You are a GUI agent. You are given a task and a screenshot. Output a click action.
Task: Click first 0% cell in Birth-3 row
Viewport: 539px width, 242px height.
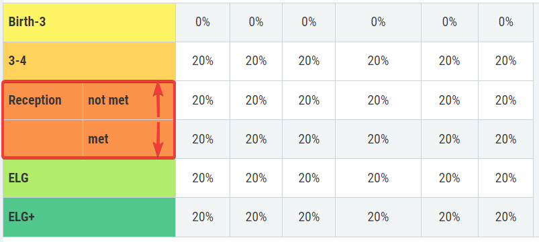(x=203, y=22)
